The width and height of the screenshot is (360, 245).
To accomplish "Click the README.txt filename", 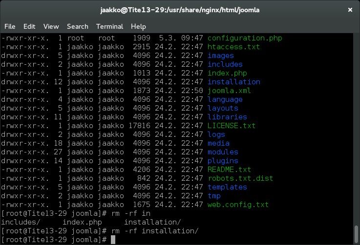I will pyautogui.click(x=230, y=170).
